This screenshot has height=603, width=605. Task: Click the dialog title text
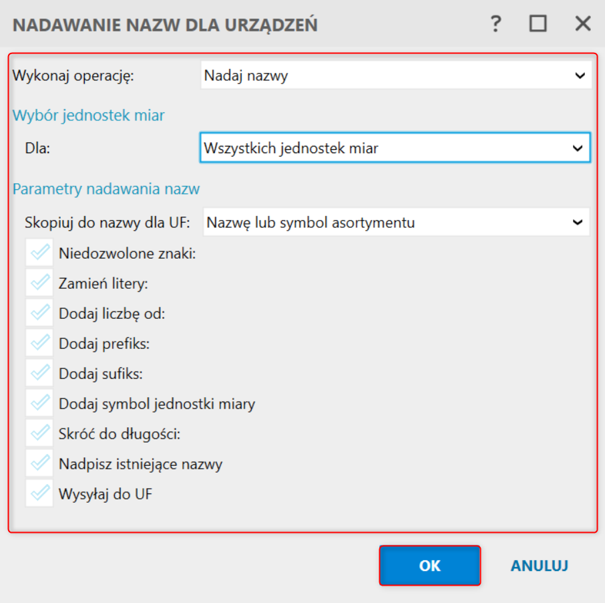165,25
